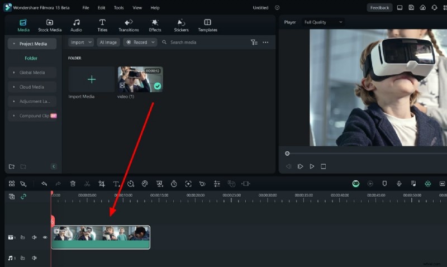Open the Speed tool
447x267 pixels.
click(x=131, y=184)
